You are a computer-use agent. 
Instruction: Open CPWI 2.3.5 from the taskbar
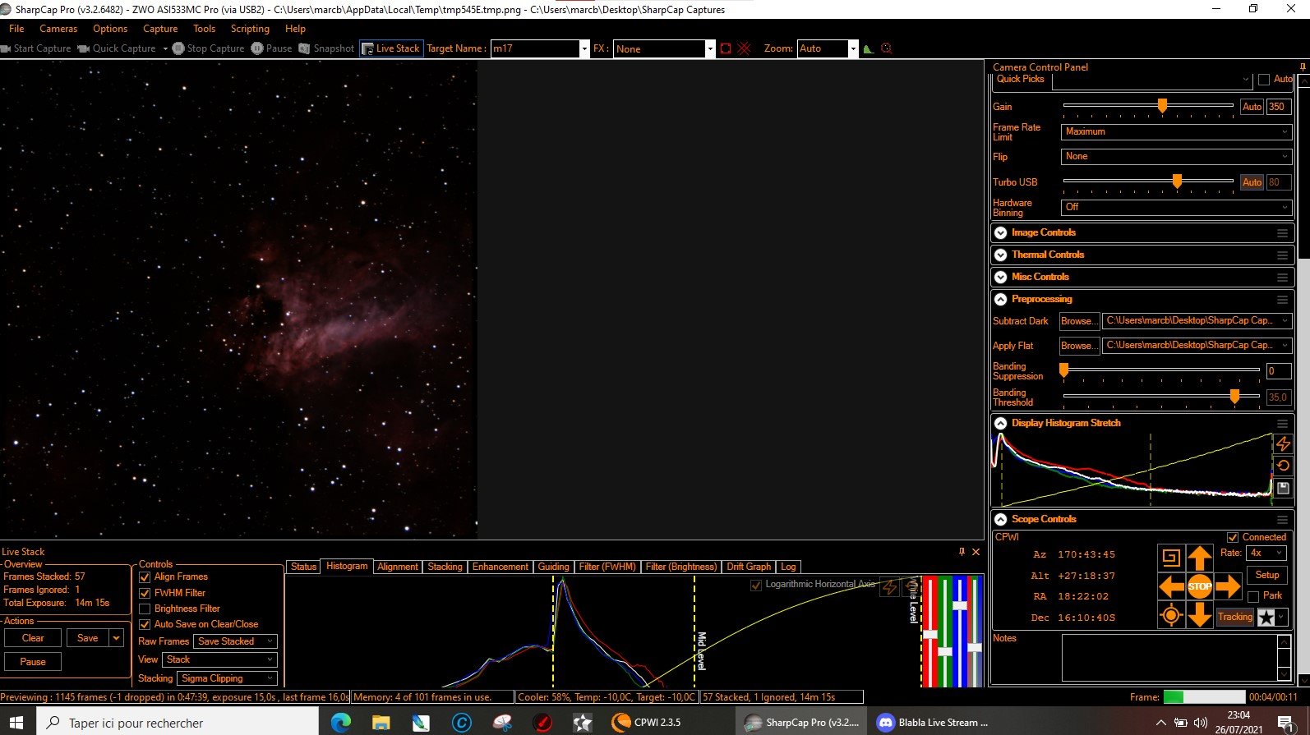[x=647, y=723]
